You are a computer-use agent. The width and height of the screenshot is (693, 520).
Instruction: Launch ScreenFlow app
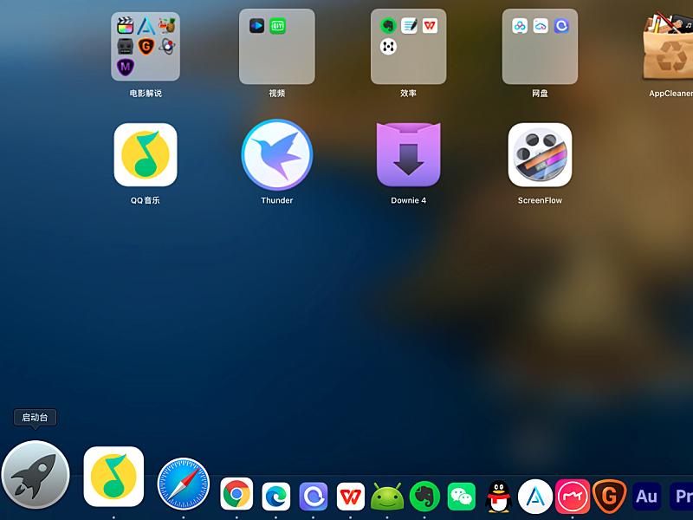pos(540,155)
